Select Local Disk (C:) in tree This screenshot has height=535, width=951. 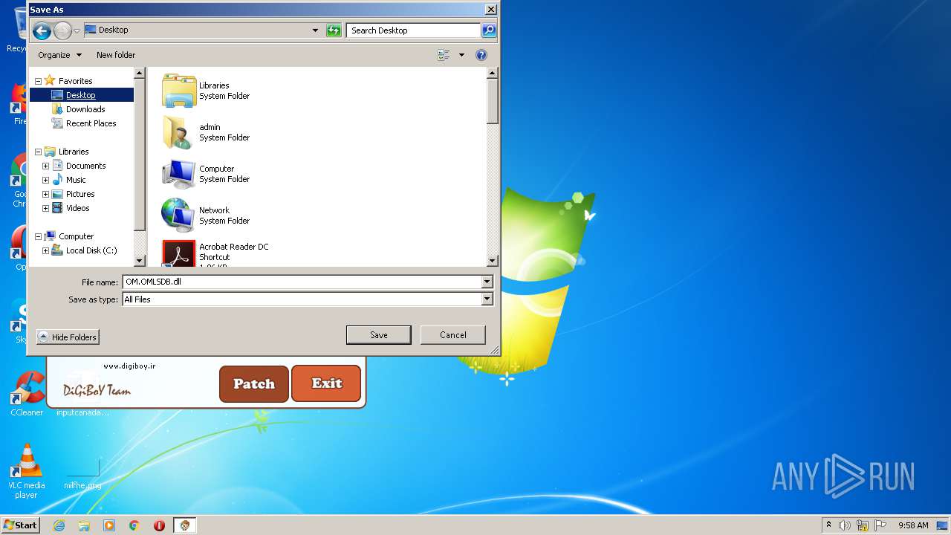(x=91, y=250)
